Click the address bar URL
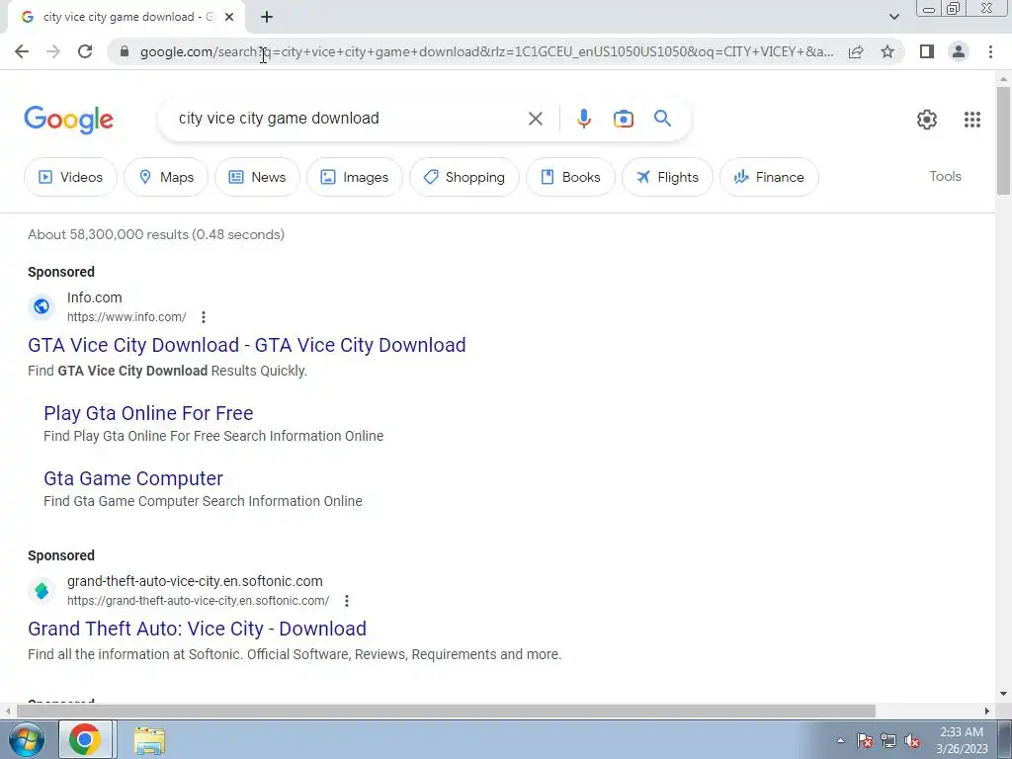The image size is (1012, 759). coord(486,51)
